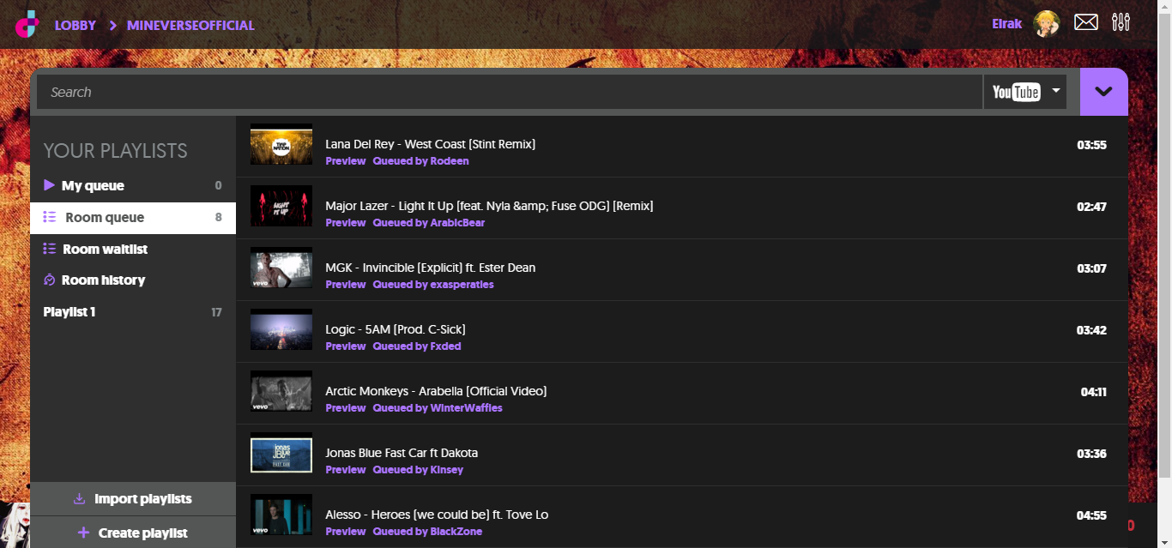Click the duration '04:11'
Viewport: 1172px width, 548px height.
[x=1094, y=392]
